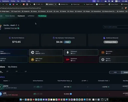Click the Berachain bear logo
This screenshot has width=128, height=102.
pos(103,52)
